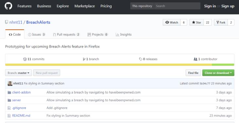Open the client-addon row commit message about haveibeenpwned.com
The width and height of the screenshot is (239, 123).
[x=93, y=92]
